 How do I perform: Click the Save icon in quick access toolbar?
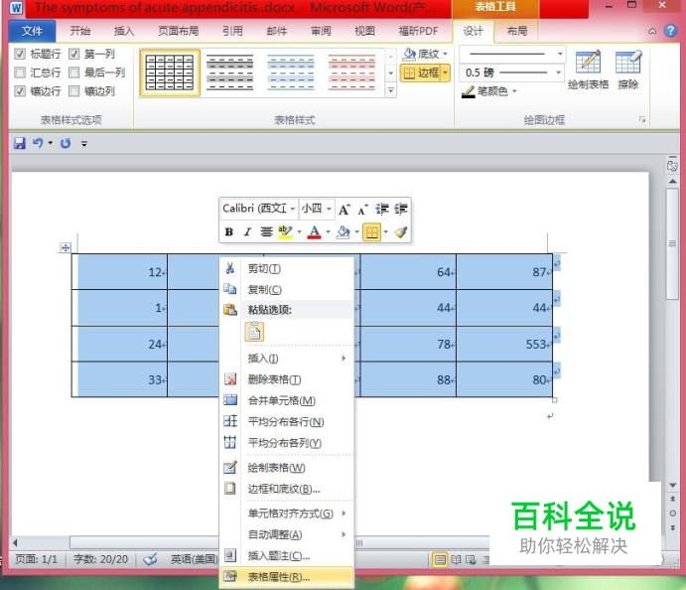19,143
